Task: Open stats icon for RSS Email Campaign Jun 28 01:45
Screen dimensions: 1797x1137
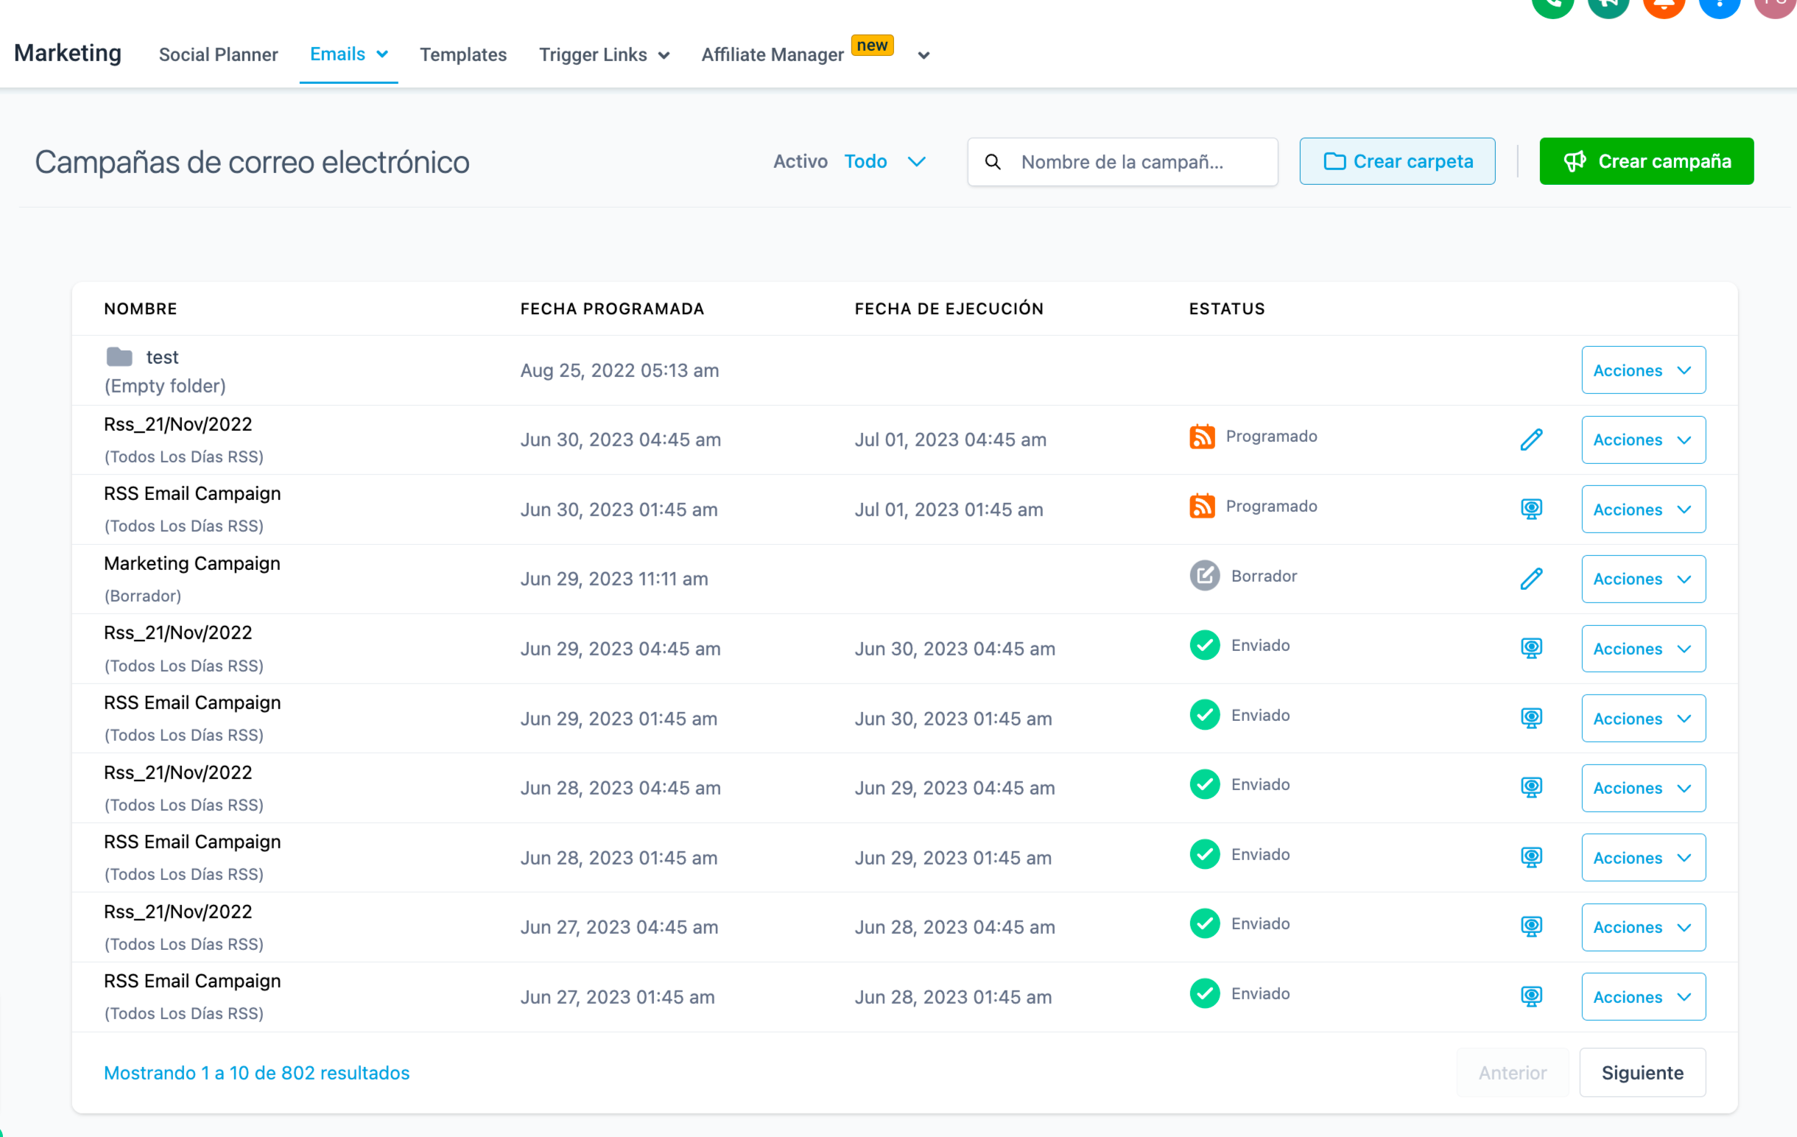Action: tap(1530, 857)
